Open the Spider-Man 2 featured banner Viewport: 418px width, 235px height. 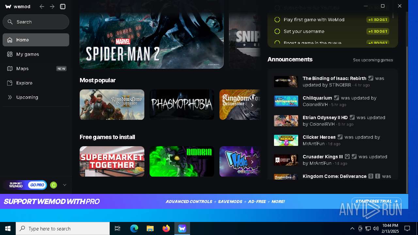(x=152, y=34)
